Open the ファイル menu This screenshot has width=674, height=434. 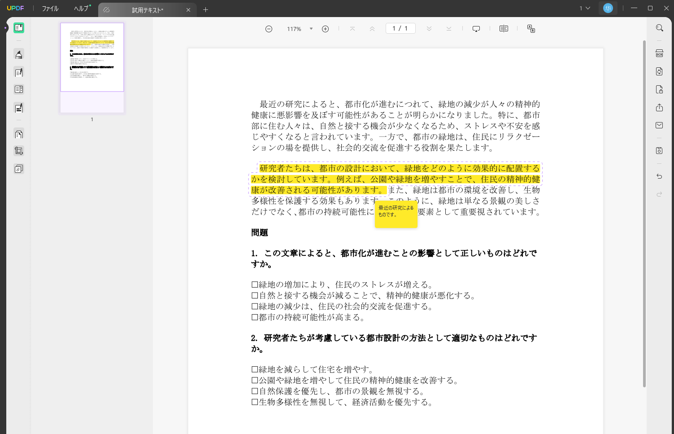tap(49, 8)
